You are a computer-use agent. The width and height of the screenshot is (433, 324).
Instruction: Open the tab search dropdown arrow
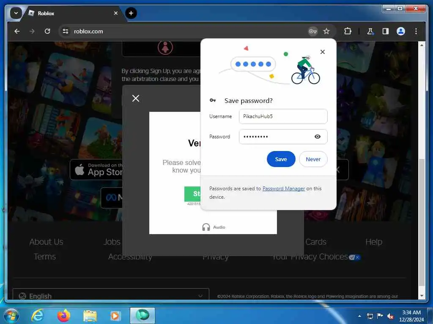coord(16,13)
